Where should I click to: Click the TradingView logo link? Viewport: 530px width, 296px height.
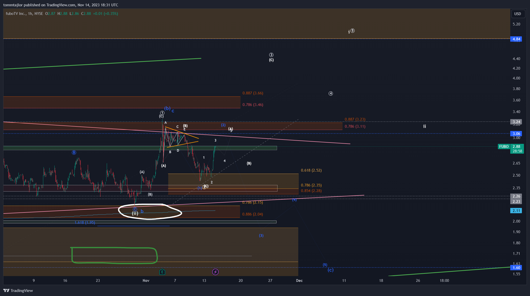[x=18, y=290]
